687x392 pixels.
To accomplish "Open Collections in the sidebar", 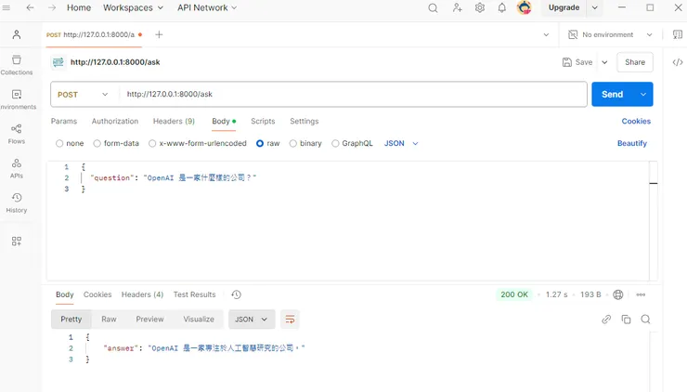I will coord(17,65).
